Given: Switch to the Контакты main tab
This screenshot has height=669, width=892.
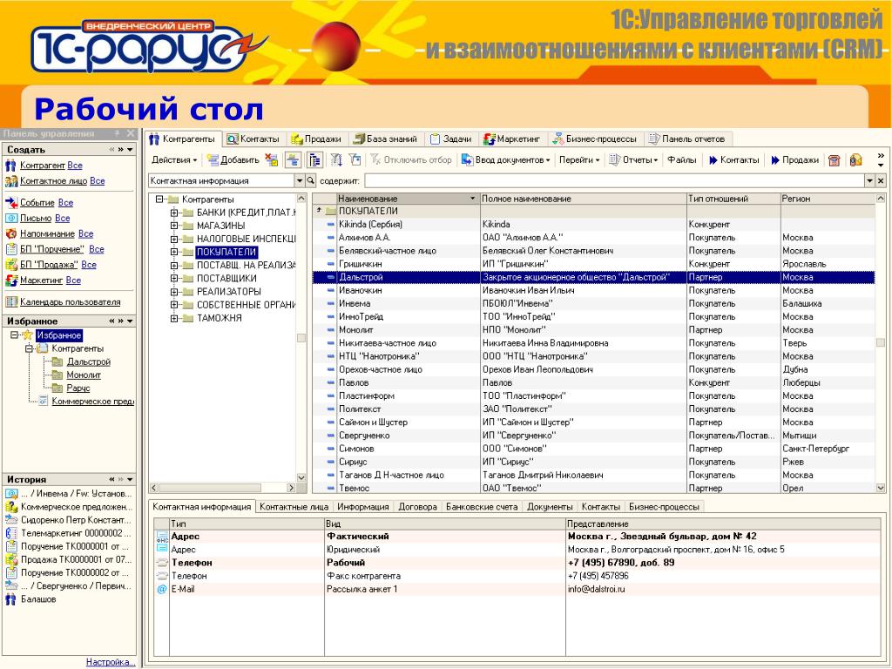Looking at the screenshot, I should click(x=253, y=139).
